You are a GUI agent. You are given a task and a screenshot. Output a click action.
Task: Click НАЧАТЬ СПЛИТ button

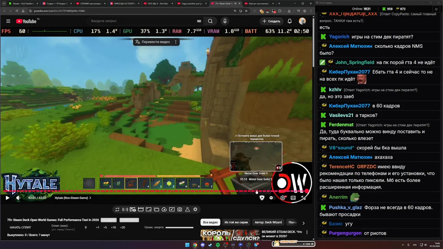pyautogui.click(x=20, y=228)
